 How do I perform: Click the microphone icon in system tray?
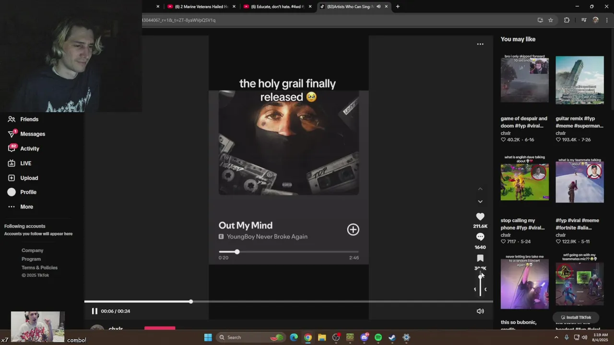pyautogui.click(x=567, y=337)
